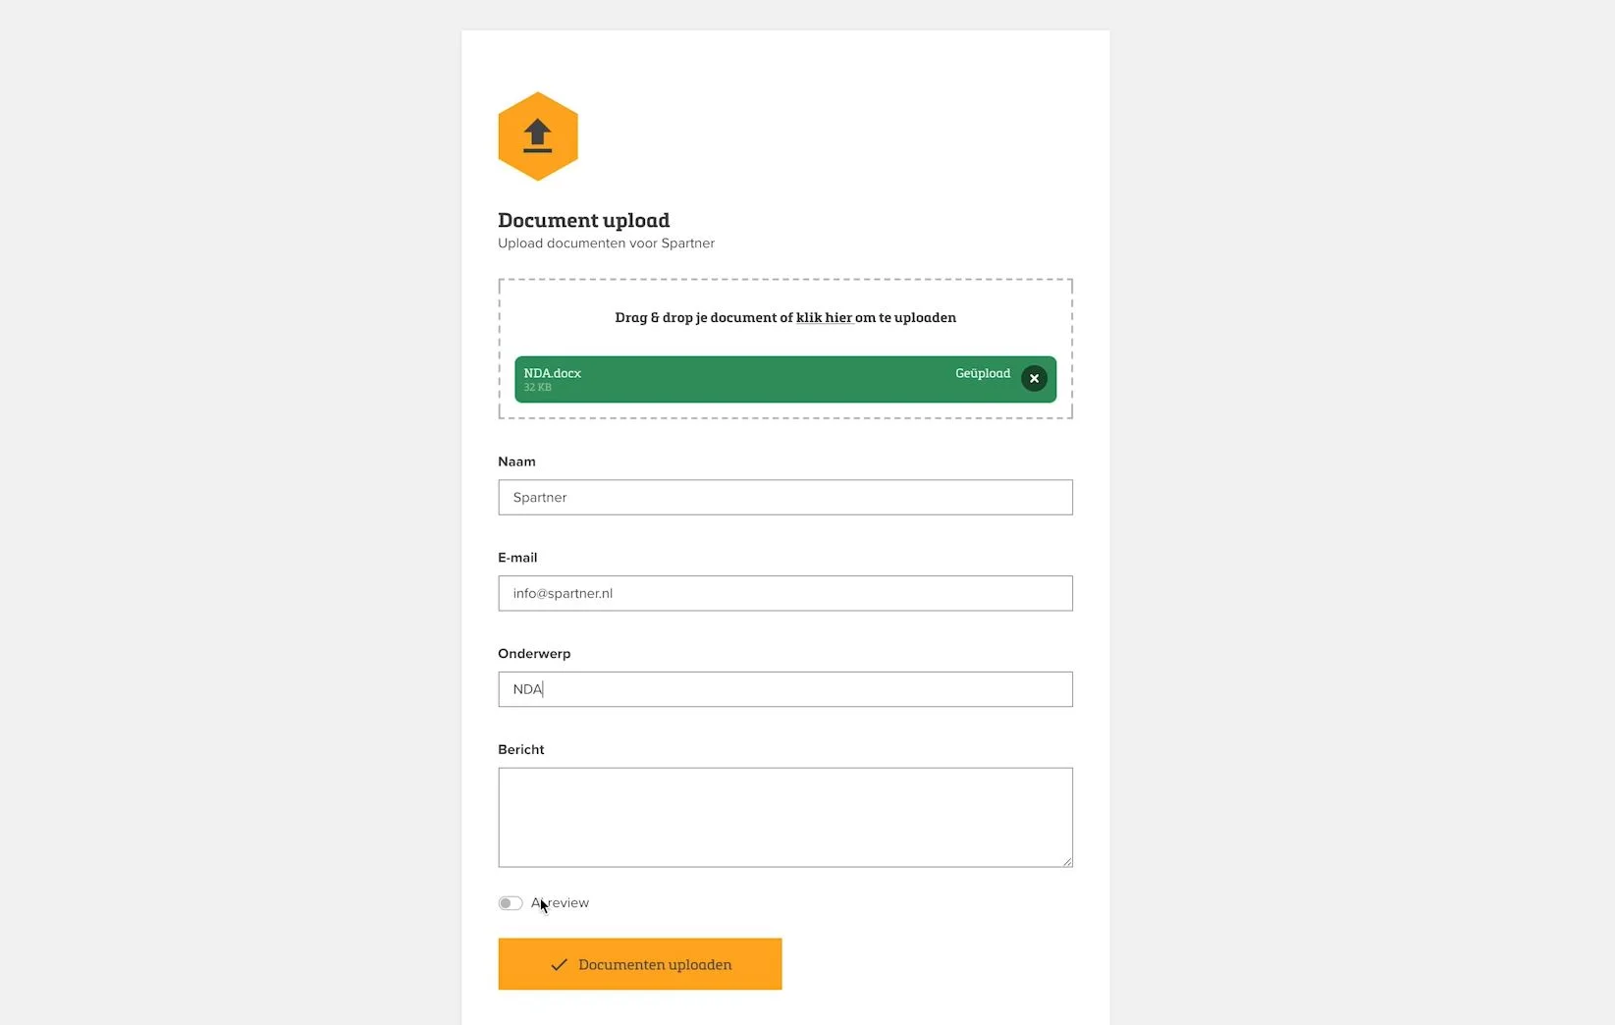
Task: Click the "Onderwerp" field label
Action: click(x=534, y=654)
